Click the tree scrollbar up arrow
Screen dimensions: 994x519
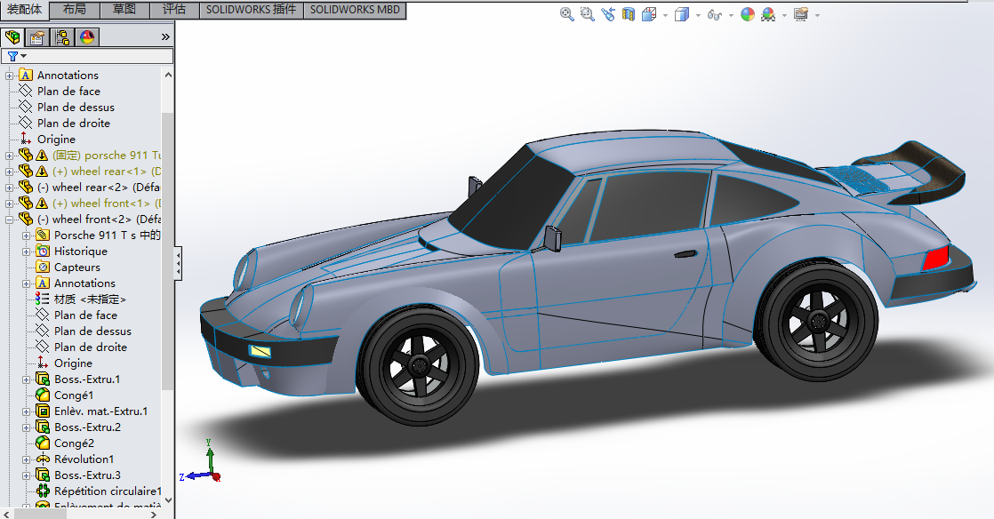[168, 75]
